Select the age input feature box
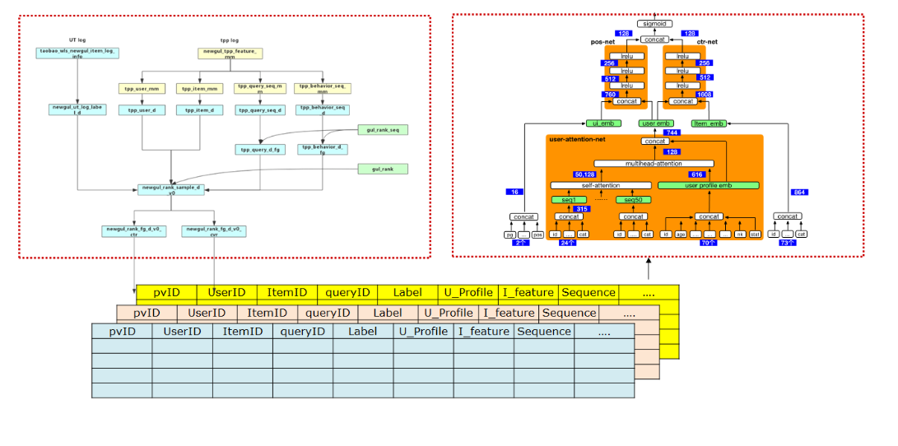The image size is (898, 446). 680,235
